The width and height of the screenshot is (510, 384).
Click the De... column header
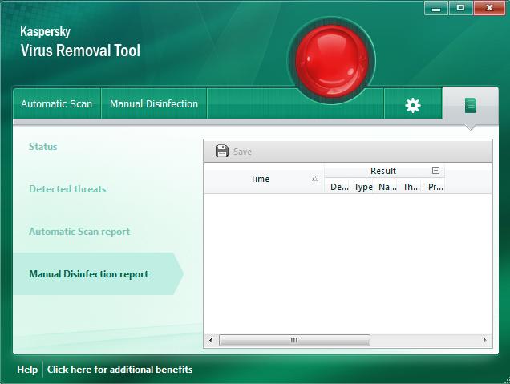pyautogui.click(x=337, y=187)
